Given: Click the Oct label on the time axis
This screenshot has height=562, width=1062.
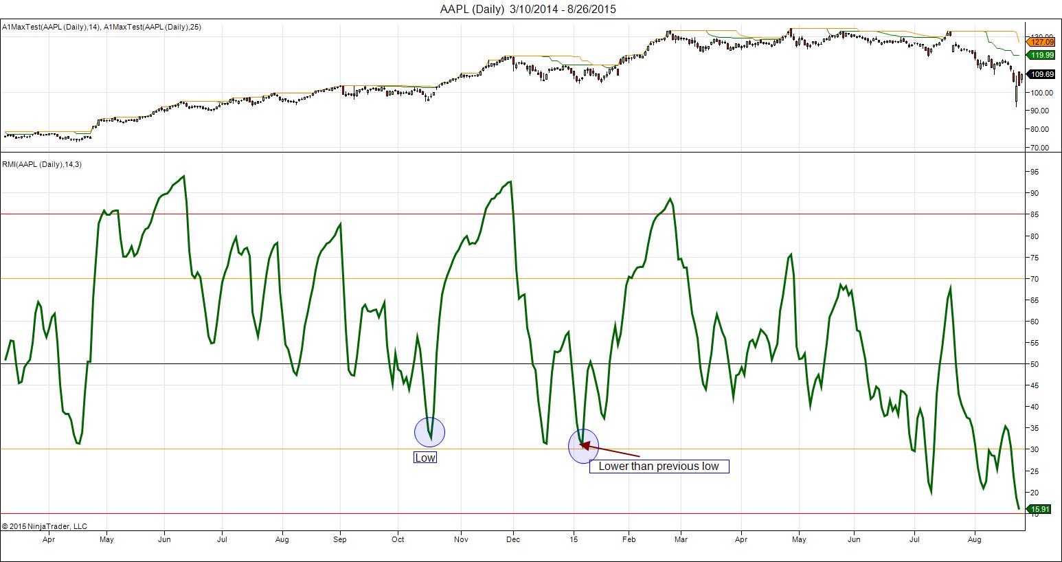Looking at the screenshot, I should [x=398, y=540].
